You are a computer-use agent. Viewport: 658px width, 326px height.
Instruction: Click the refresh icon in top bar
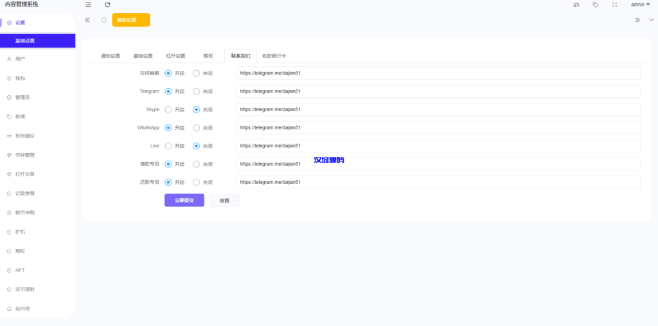click(107, 5)
